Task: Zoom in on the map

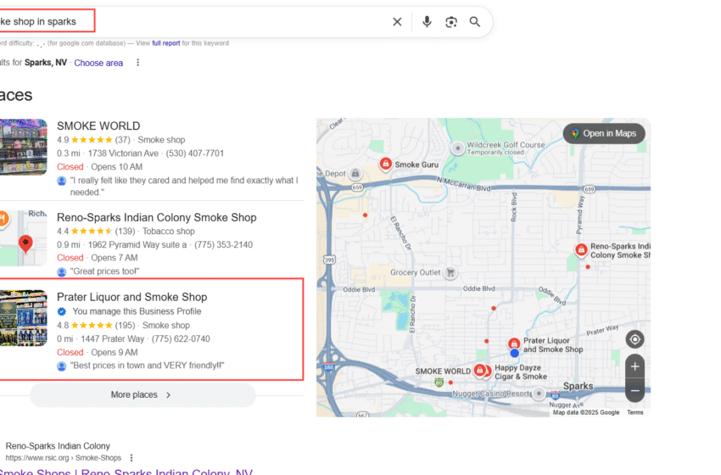Action: [x=634, y=367]
